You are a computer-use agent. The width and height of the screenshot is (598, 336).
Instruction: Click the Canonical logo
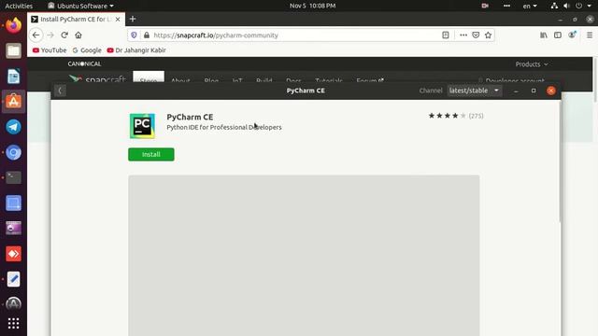click(x=84, y=64)
